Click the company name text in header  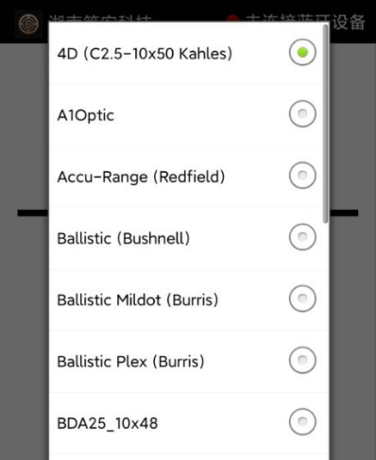[100, 18]
